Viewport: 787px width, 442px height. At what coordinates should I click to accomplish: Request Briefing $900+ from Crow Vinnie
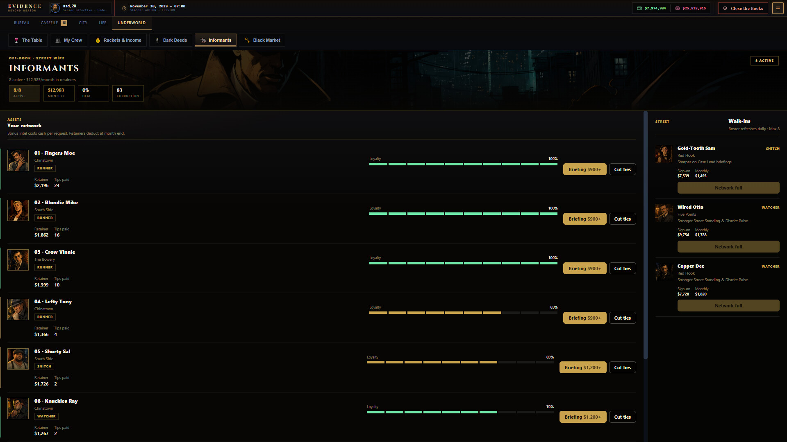[x=585, y=268]
